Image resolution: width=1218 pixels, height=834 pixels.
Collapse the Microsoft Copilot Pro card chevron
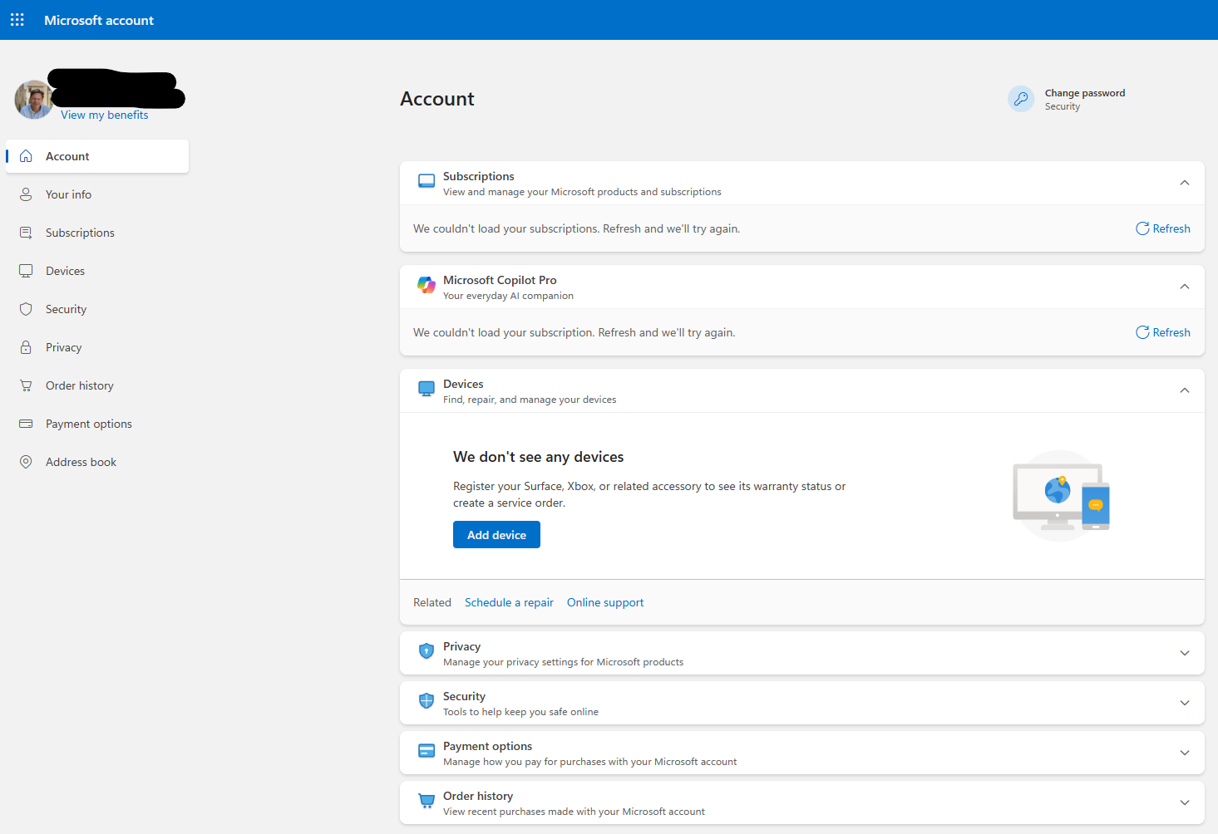[1185, 287]
